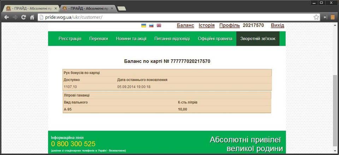Click the litres value 10,00

click(183, 109)
